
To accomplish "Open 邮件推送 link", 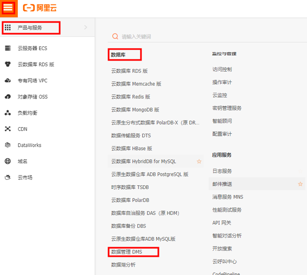I will [222, 184].
